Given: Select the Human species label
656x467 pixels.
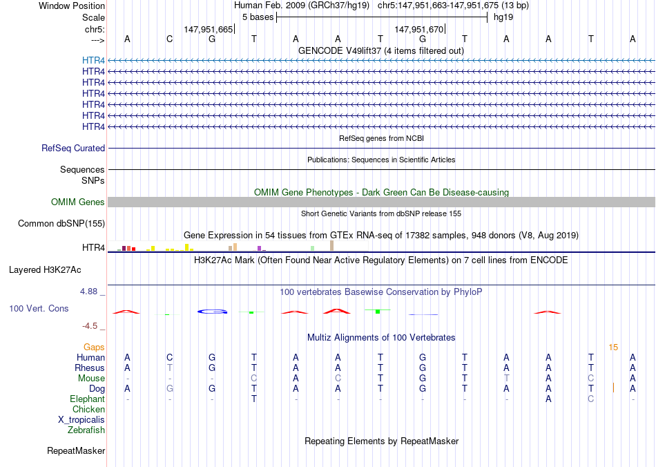Looking at the screenshot, I should 90,357.
